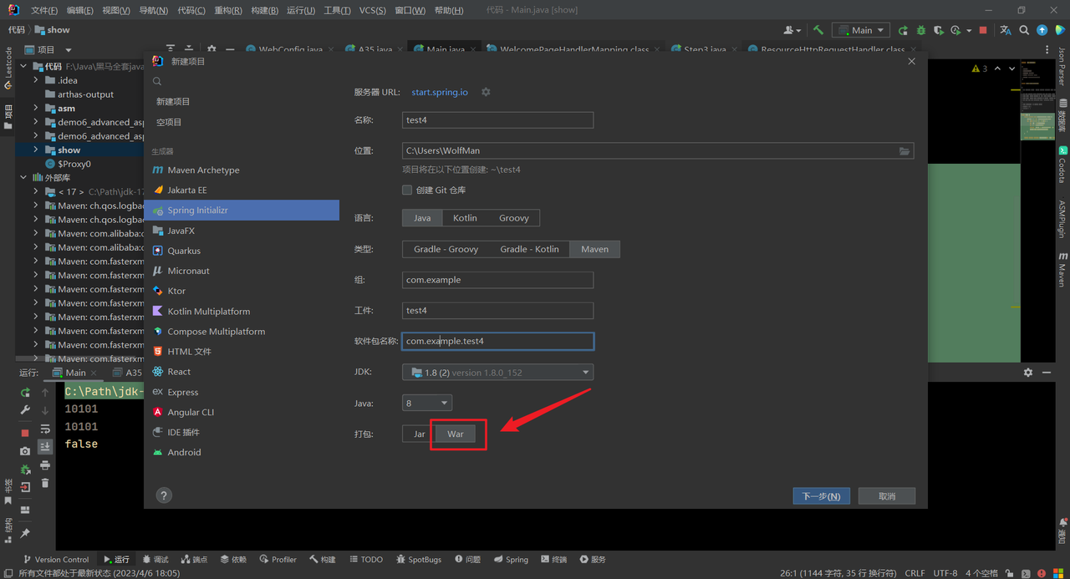Clear console with the trash icon
Screen dimensions: 1070x579
coord(45,483)
